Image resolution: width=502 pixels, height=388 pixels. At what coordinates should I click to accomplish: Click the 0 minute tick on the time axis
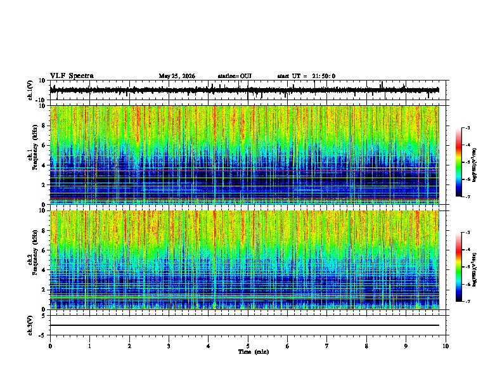50,346
